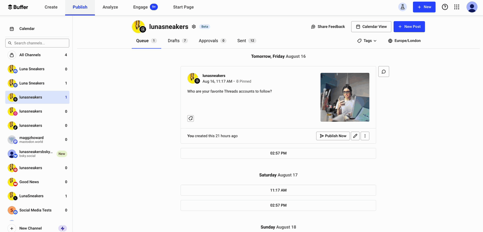The height and width of the screenshot is (232, 483).
Task: Select the Publish tab
Action: click(80, 7)
